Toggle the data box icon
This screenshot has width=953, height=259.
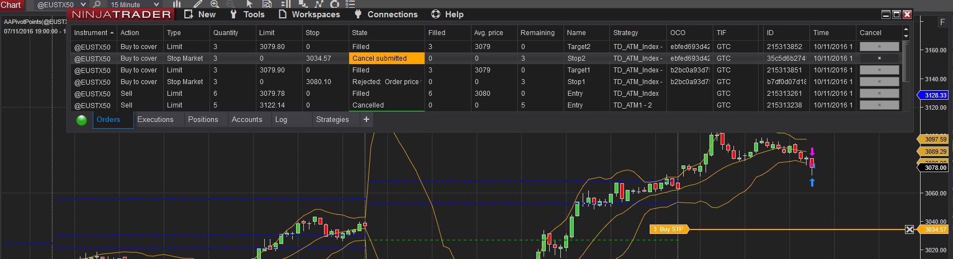pyautogui.click(x=266, y=4)
